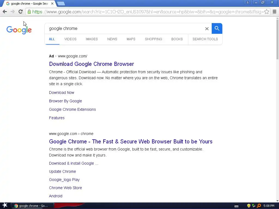Open 'Google Chrome - The Fast & Secure Web Browser' result
This screenshot has height=209, width=279.
[x=131, y=142]
